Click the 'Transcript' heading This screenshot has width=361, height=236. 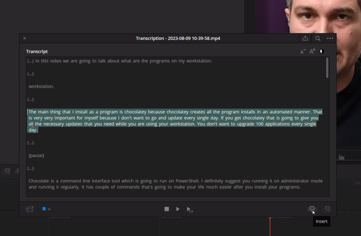click(37, 52)
